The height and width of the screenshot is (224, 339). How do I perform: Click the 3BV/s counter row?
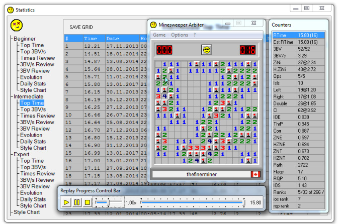[x=298, y=56]
